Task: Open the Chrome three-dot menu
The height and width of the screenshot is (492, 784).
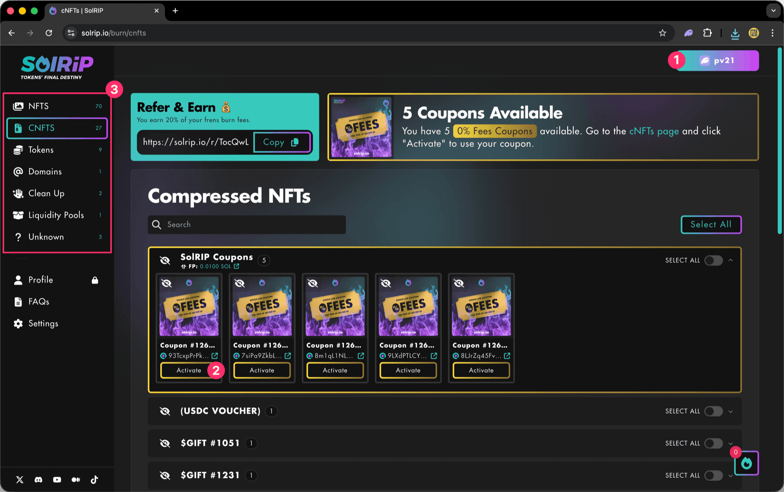Action: pyautogui.click(x=773, y=33)
